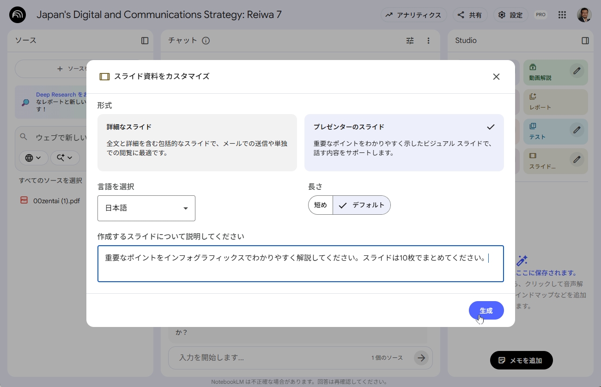Click メモを追加 button
The height and width of the screenshot is (387, 601).
[x=522, y=360]
